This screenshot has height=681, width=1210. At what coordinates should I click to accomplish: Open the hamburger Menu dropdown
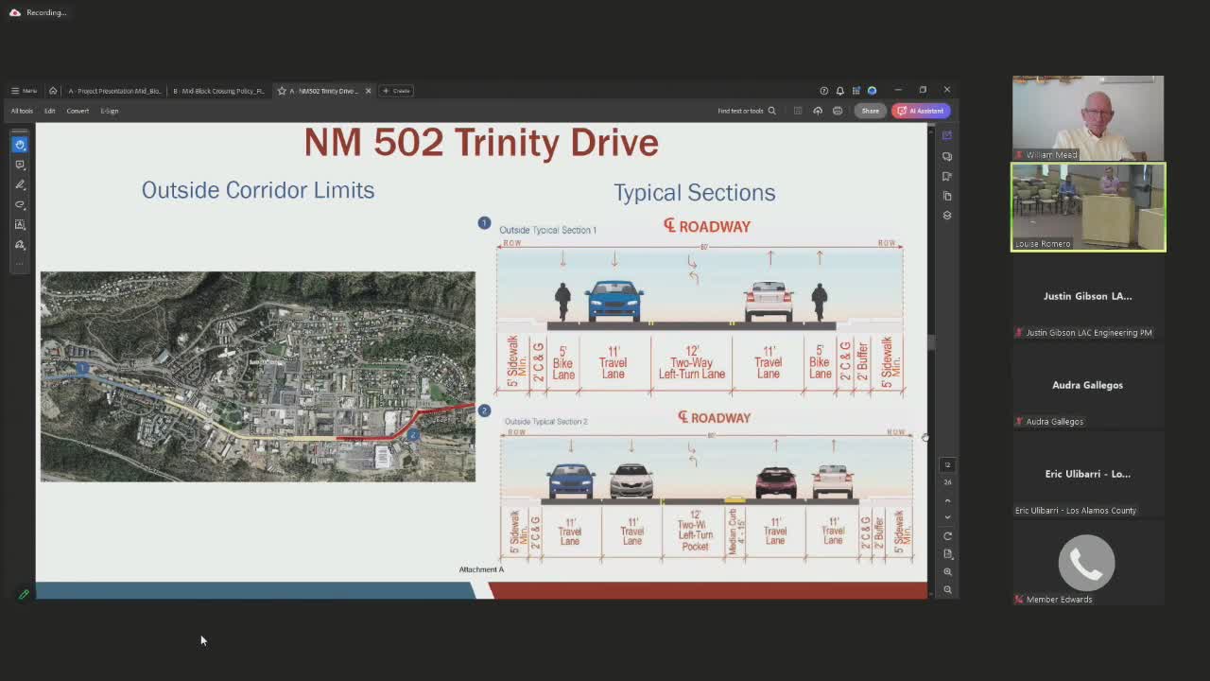(x=24, y=91)
